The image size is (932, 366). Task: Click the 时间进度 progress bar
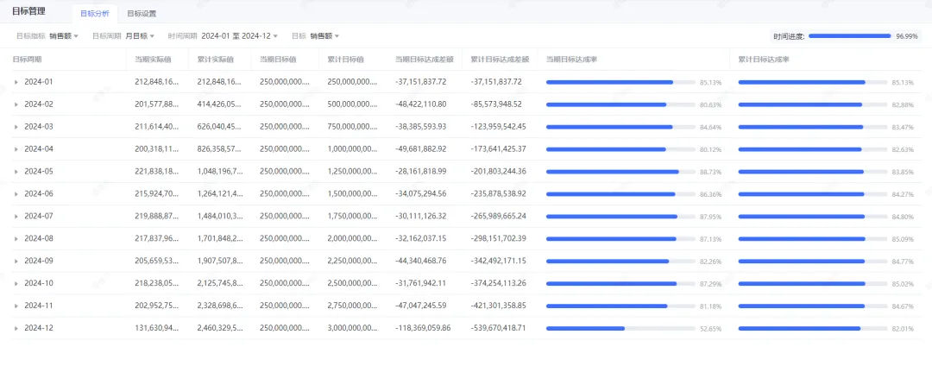pyautogui.click(x=849, y=36)
